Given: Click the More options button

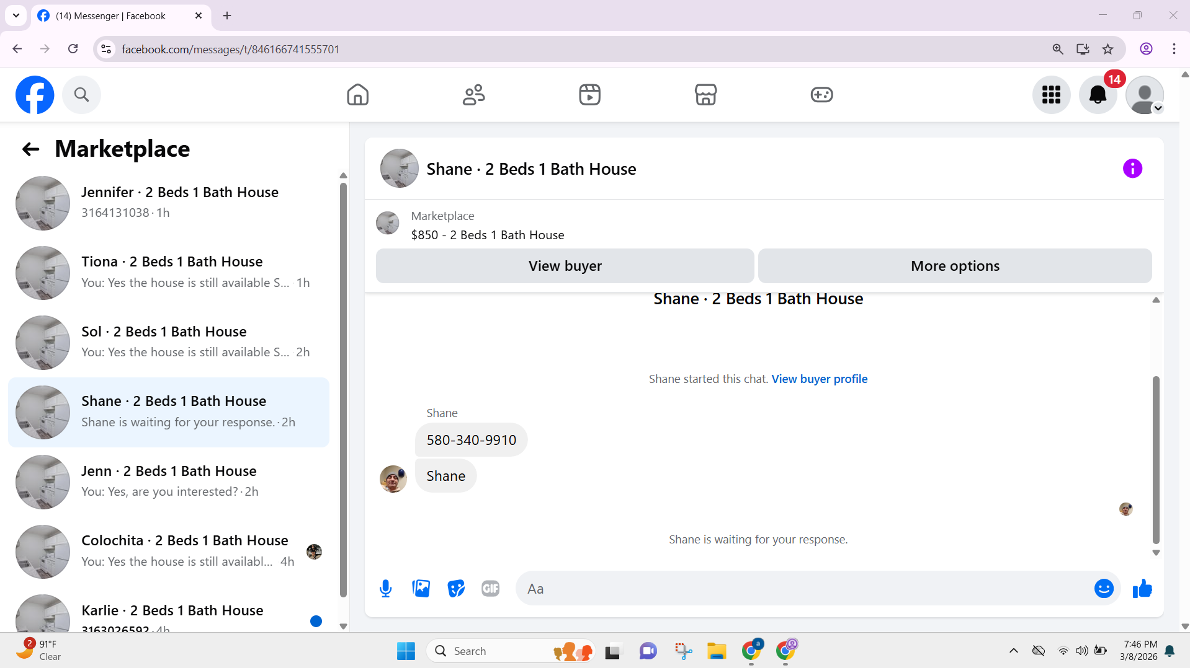Looking at the screenshot, I should coord(955,266).
